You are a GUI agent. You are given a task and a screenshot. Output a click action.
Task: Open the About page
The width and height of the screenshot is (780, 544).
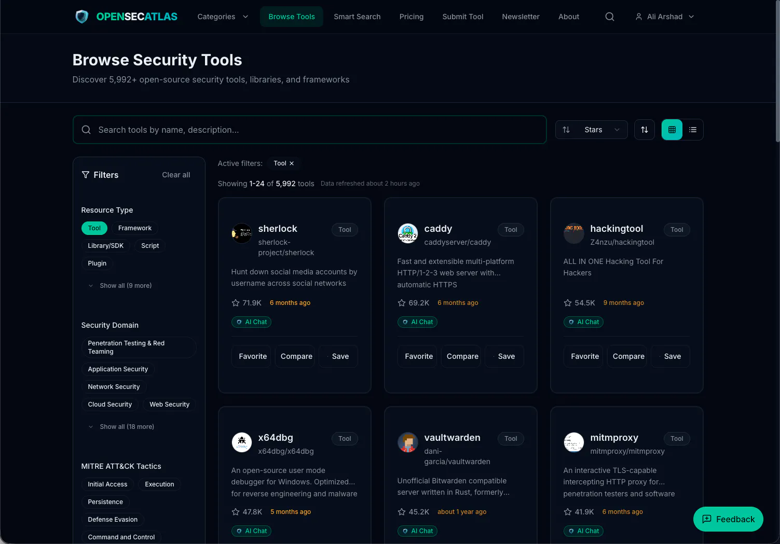[x=569, y=17]
